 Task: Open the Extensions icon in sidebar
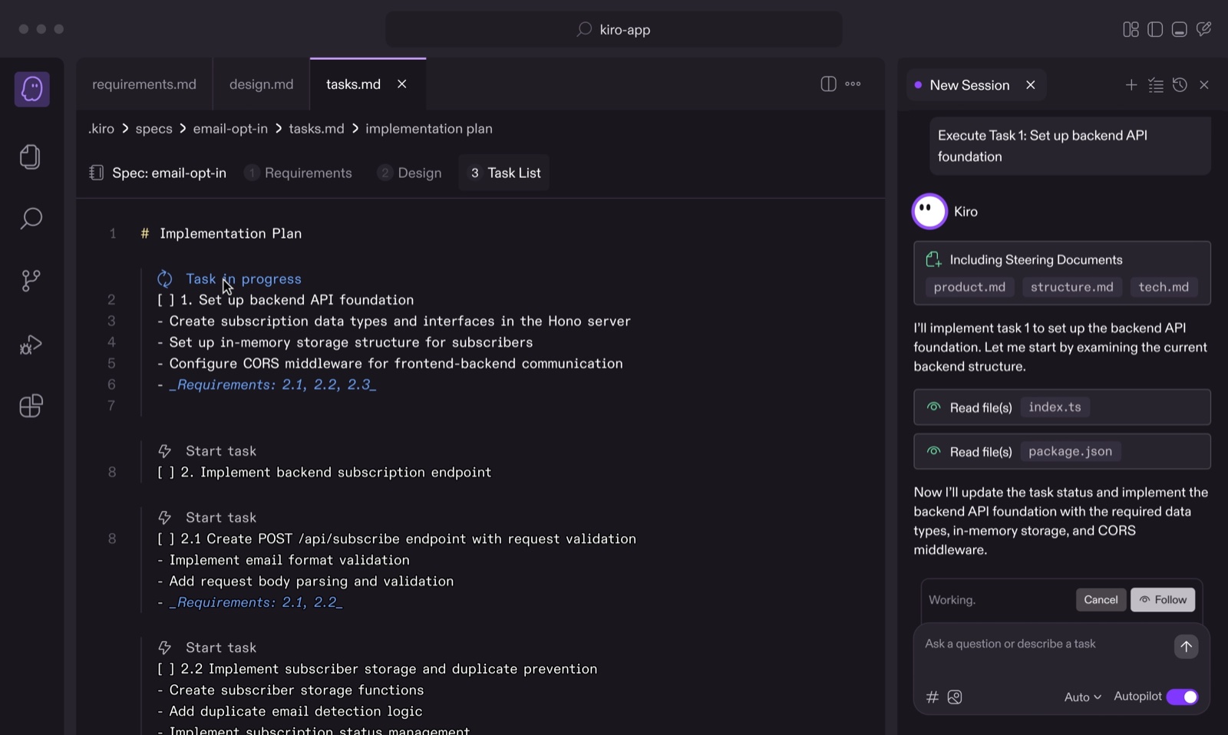coord(31,406)
